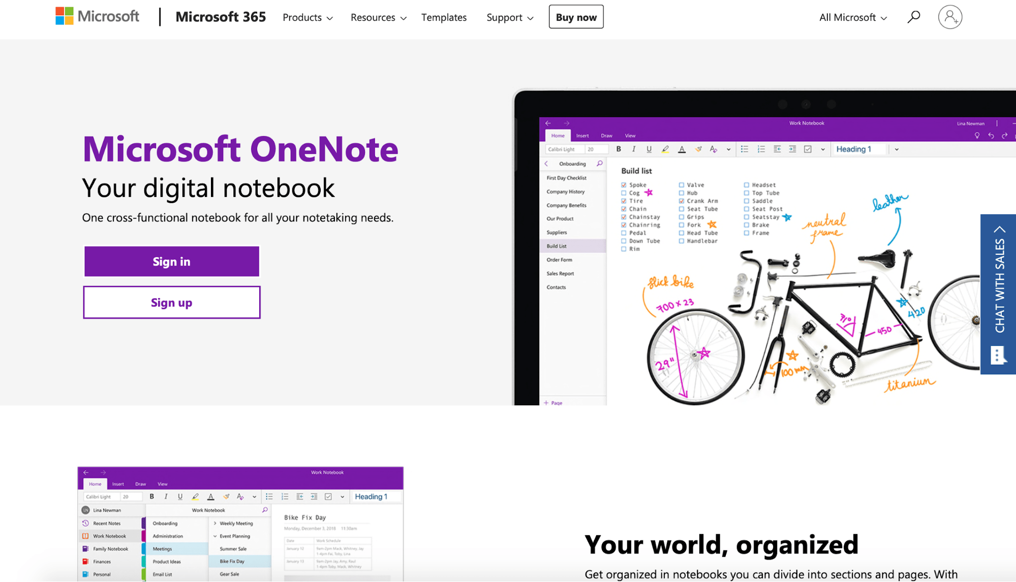
Task: Check the Headset checkbox in Build list
Action: (746, 185)
